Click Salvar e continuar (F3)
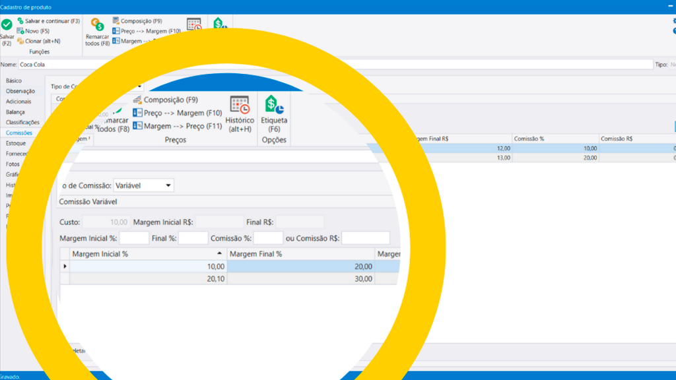The height and width of the screenshot is (380, 676). 48,21
